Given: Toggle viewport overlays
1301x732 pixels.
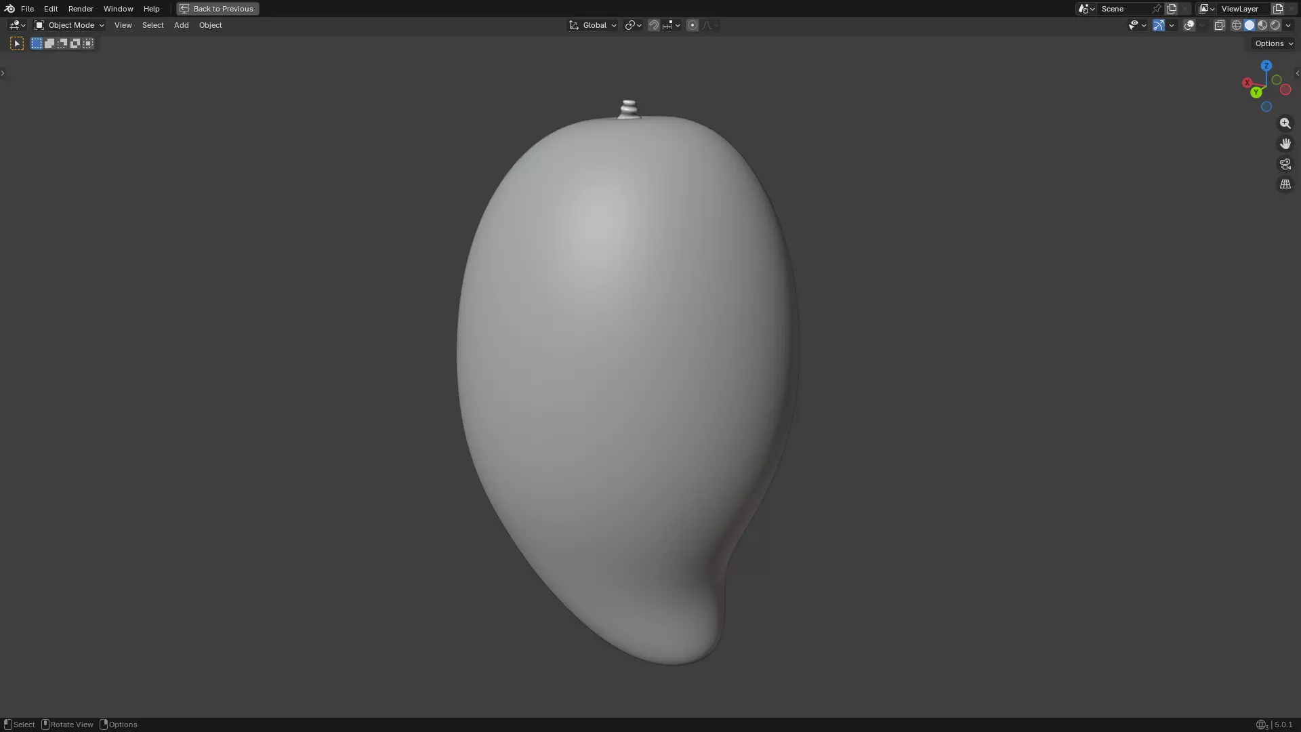Looking at the screenshot, I should point(1189,25).
